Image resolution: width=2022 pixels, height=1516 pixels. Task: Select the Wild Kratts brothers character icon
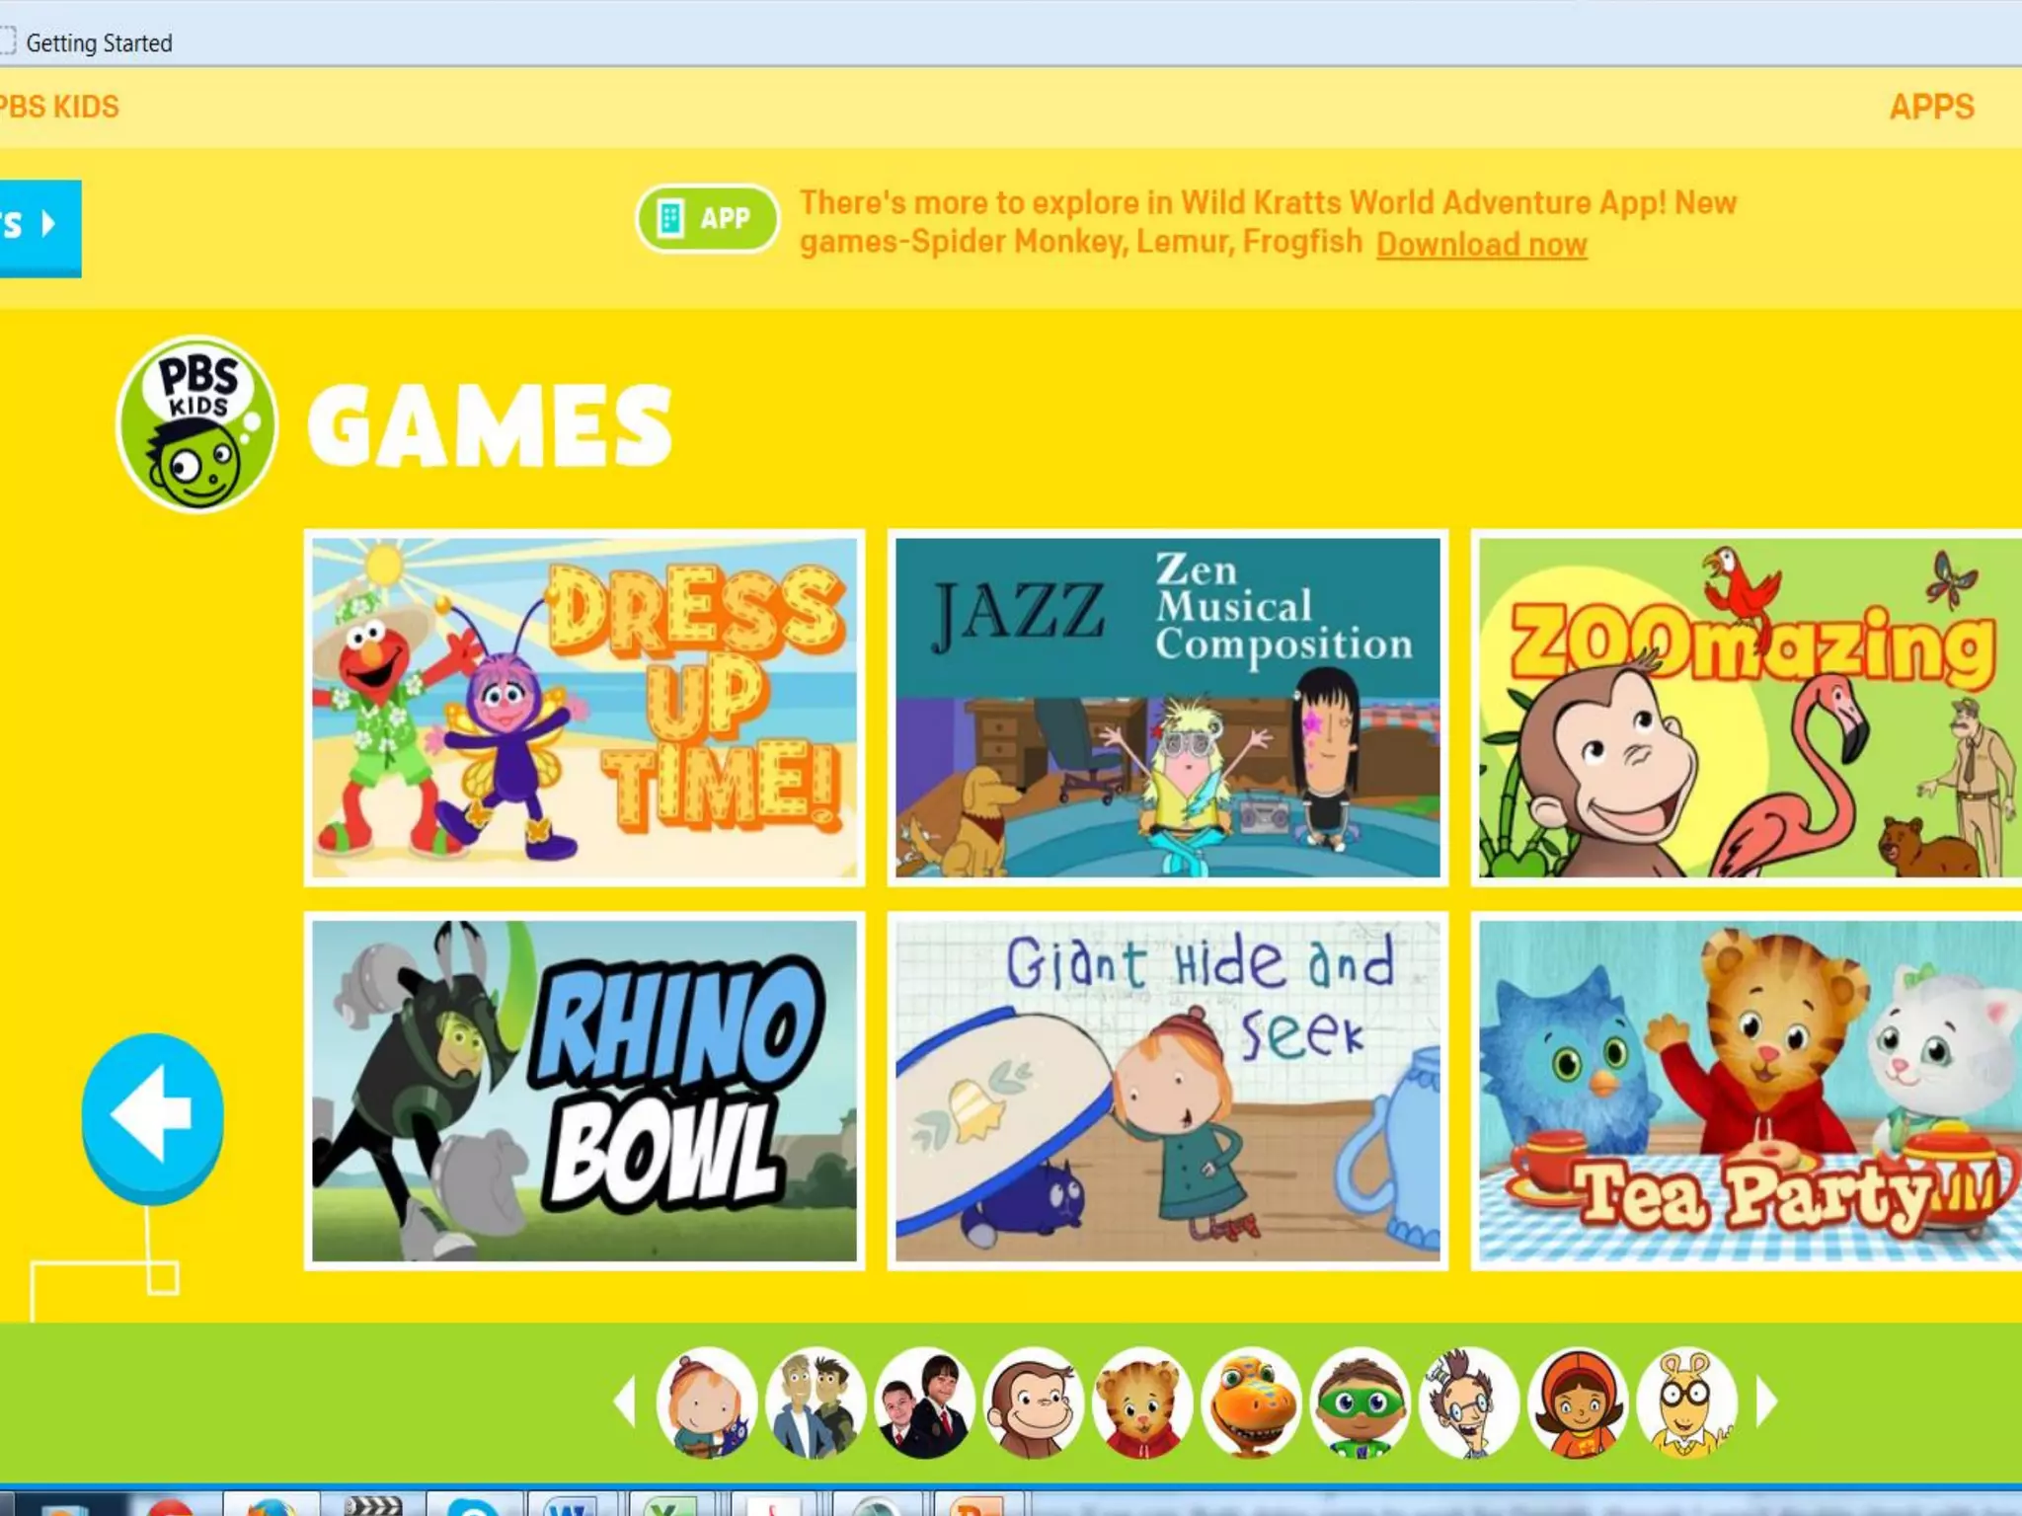[816, 1402]
